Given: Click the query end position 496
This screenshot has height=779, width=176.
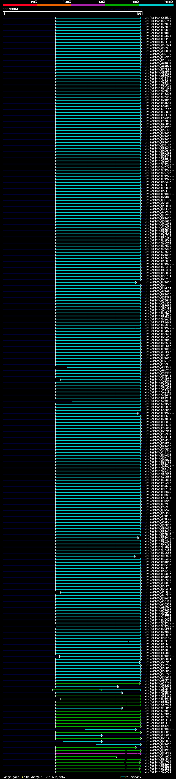Looking at the screenshot, I should 139,14.
